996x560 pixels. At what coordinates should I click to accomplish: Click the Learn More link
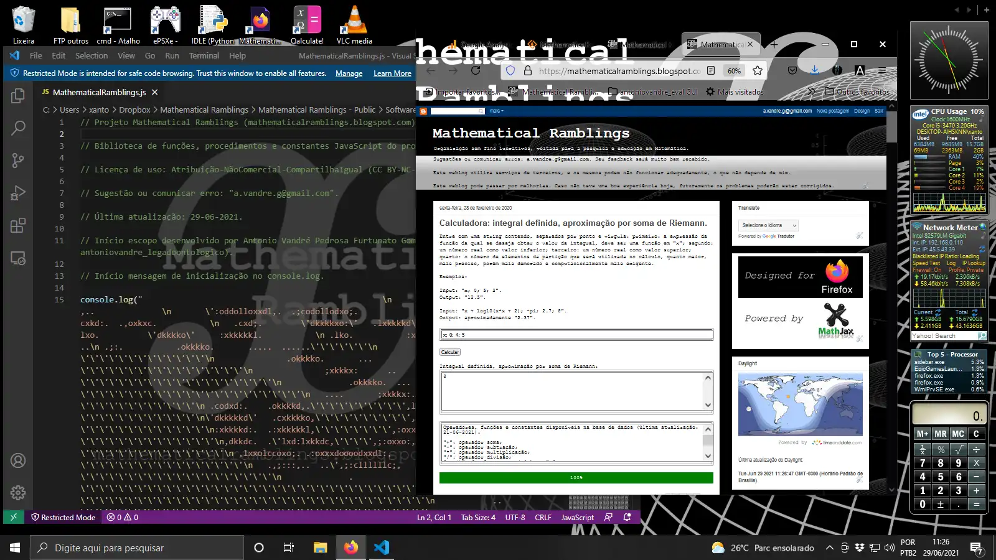(x=392, y=73)
